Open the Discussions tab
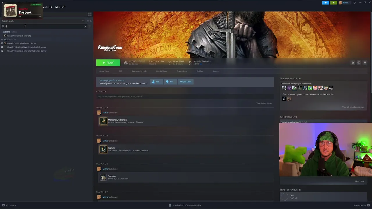 (182, 71)
